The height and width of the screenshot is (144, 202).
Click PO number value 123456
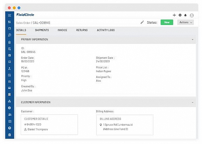click(x=25, y=71)
